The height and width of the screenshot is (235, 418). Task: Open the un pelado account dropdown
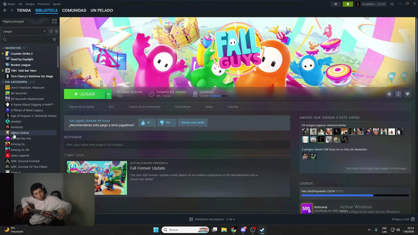pyautogui.click(x=371, y=4)
